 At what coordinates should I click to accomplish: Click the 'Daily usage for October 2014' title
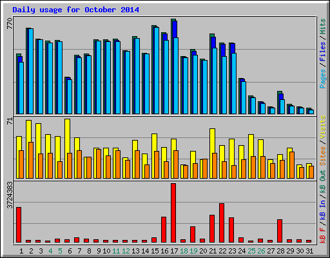75,10
